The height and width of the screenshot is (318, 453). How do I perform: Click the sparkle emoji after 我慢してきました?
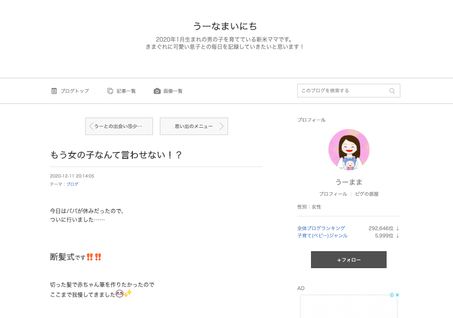pos(128,293)
